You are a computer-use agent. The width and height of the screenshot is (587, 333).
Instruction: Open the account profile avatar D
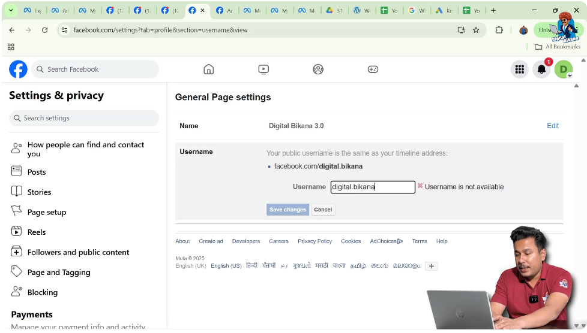(x=564, y=69)
